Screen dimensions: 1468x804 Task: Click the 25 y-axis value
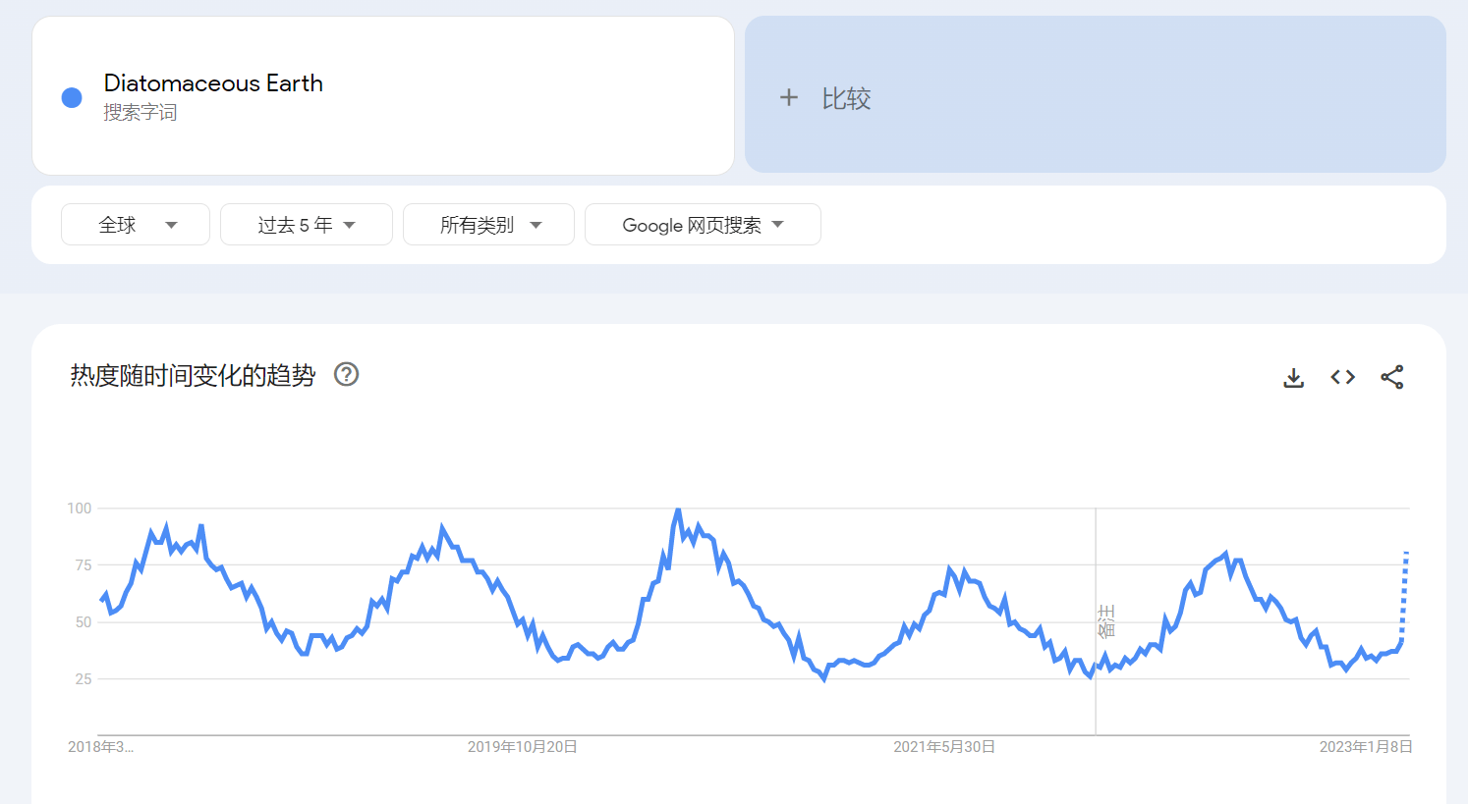click(x=84, y=679)
